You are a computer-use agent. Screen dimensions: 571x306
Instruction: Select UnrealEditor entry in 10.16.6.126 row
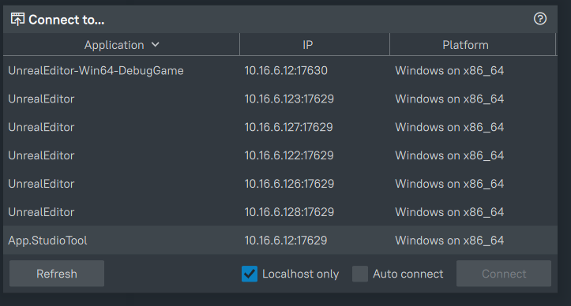[x=41, y=184]
